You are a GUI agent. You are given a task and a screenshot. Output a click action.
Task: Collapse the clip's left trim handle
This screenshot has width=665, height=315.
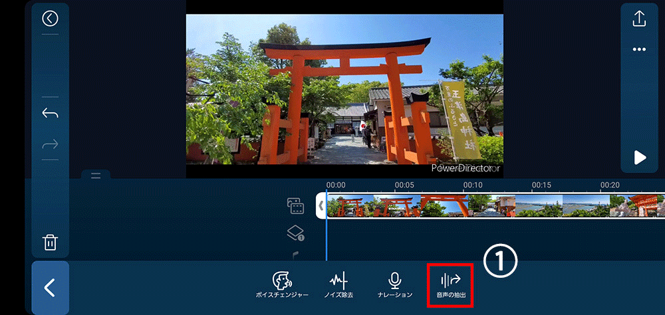click(321, 205)
